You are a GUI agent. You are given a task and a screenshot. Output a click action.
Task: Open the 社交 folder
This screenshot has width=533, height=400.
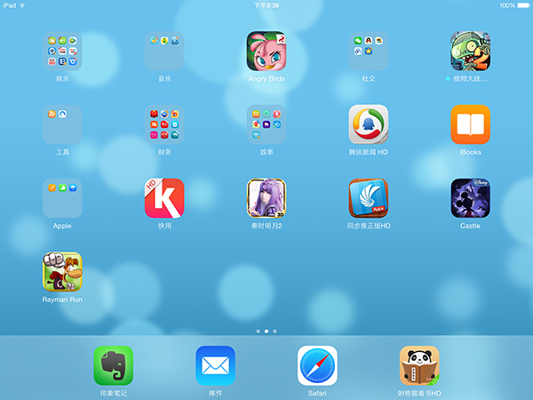pos(369,51)
